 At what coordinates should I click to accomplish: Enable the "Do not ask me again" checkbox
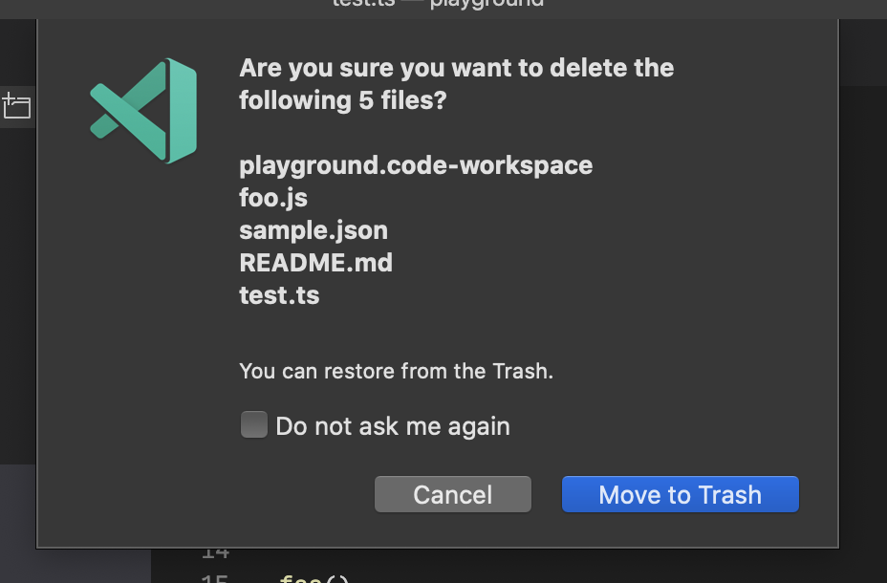253,424
